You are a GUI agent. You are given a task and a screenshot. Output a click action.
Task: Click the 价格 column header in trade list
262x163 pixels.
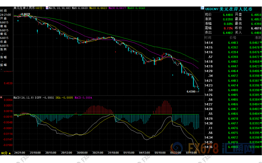[233, 37]
